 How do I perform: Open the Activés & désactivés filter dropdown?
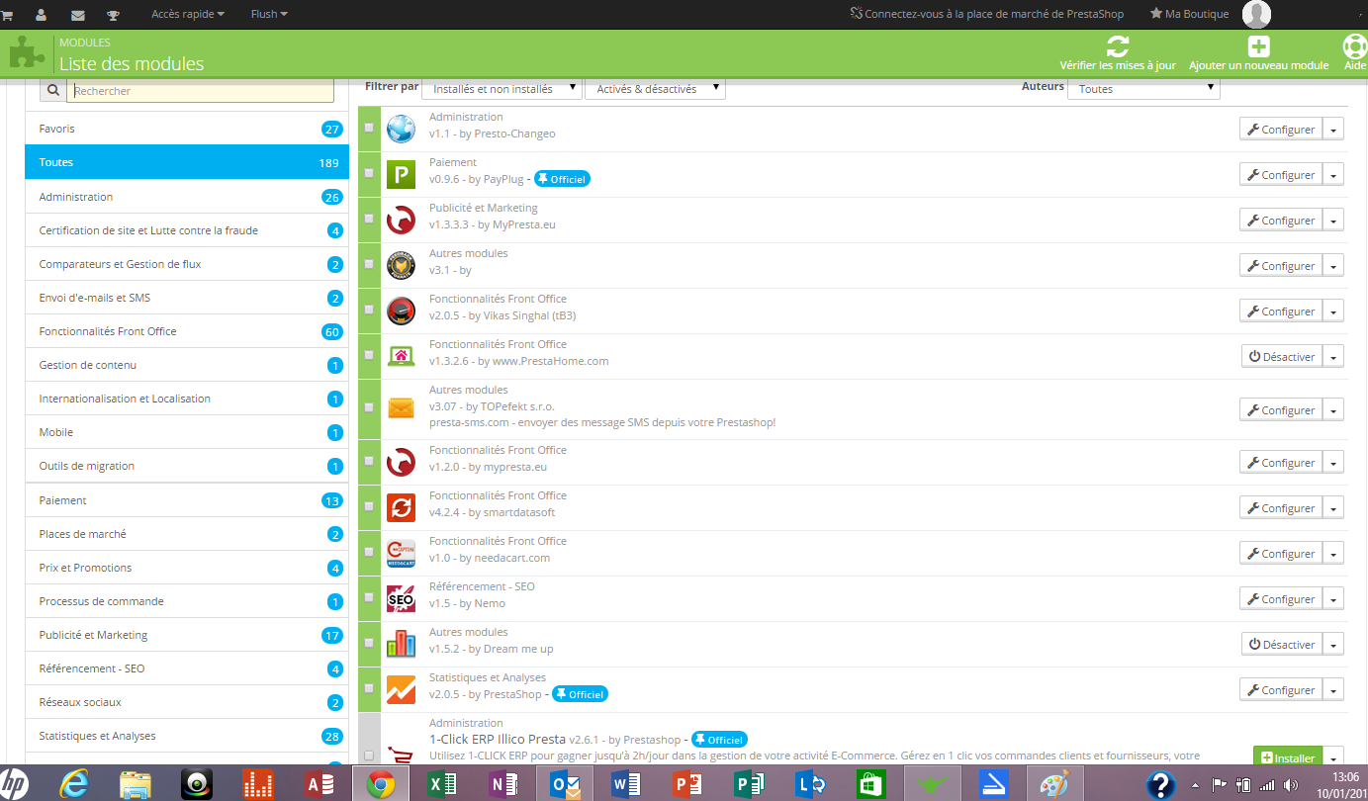655,89
